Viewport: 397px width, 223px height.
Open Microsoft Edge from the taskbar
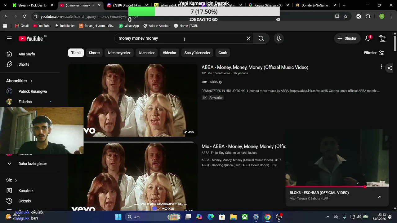[x=211, y=217]
